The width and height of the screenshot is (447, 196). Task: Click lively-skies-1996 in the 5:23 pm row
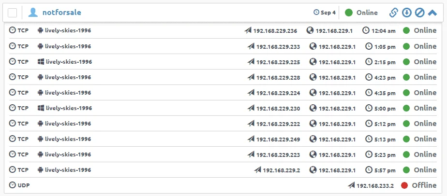click(x=68, y=154)
